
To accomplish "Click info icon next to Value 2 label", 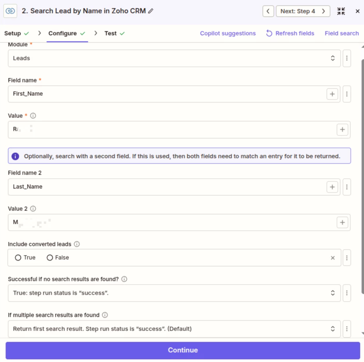I will point(33,209).
